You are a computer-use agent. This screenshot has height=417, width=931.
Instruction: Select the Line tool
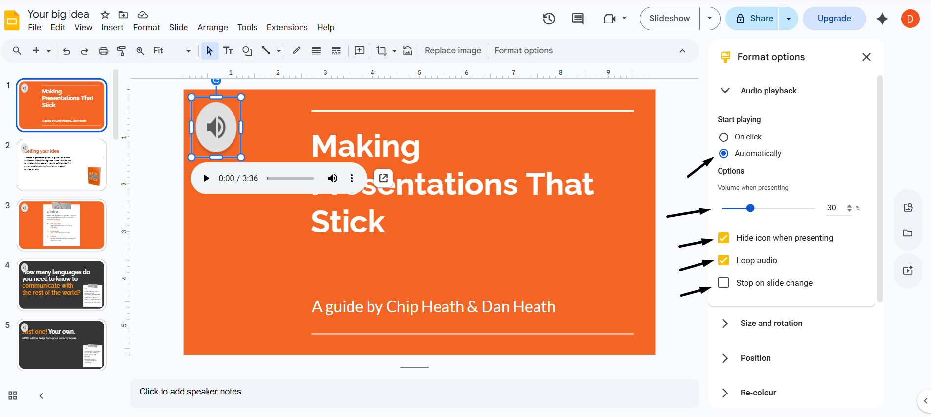click(266, 51)
